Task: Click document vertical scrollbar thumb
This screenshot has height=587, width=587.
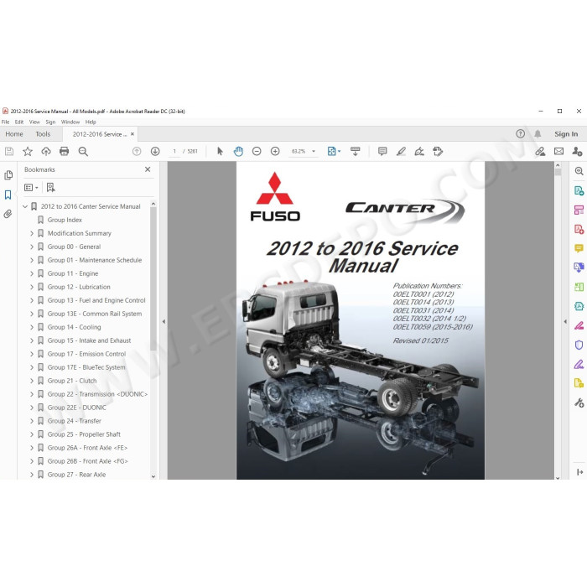Action: click(558, 172)
